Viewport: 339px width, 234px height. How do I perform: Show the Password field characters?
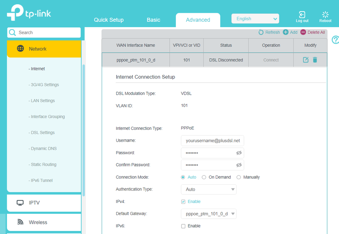tap(239, 153)
